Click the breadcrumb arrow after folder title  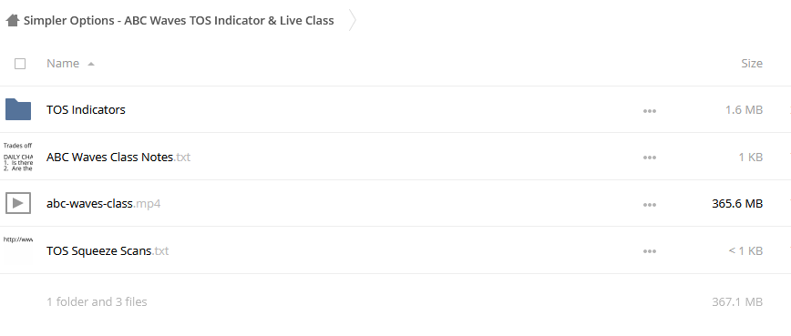(x=352, y=21)
